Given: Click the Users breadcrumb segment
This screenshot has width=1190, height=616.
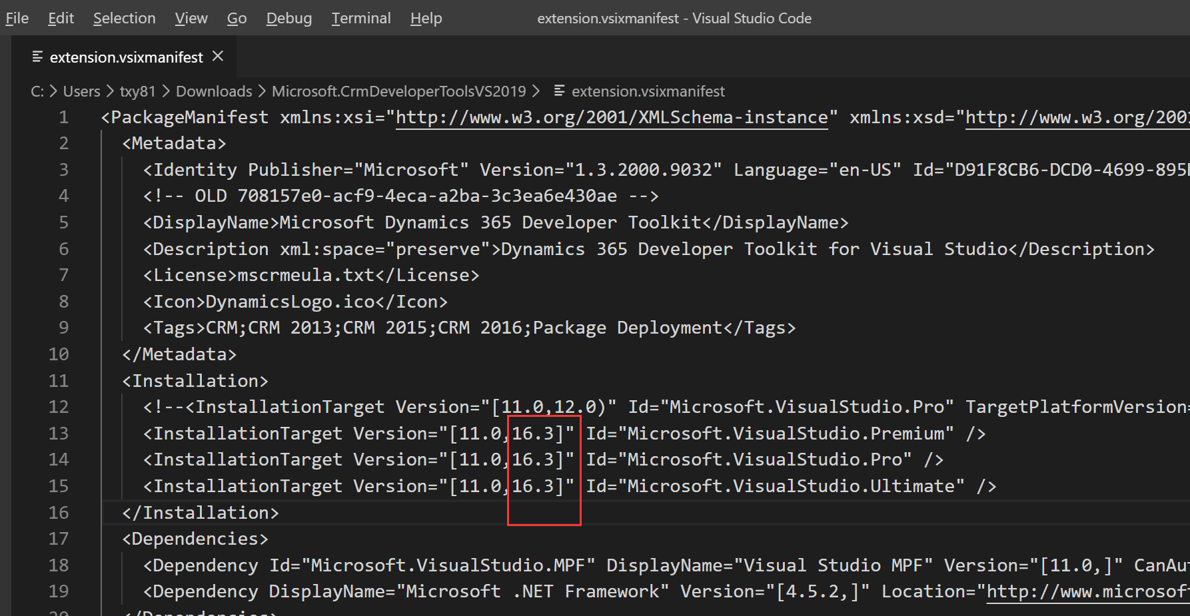Looking at the screenshot, I should [x=81, y=91].
